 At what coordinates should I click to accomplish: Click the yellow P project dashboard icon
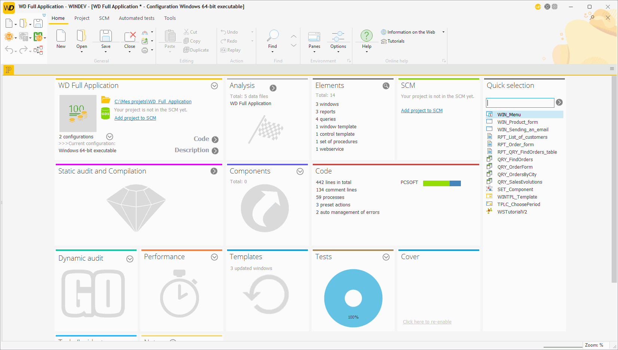click(x=8, y=70)
